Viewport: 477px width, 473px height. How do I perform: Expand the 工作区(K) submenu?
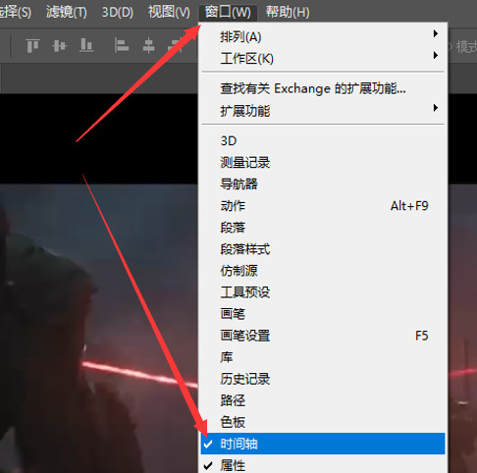tap(323, 59)
